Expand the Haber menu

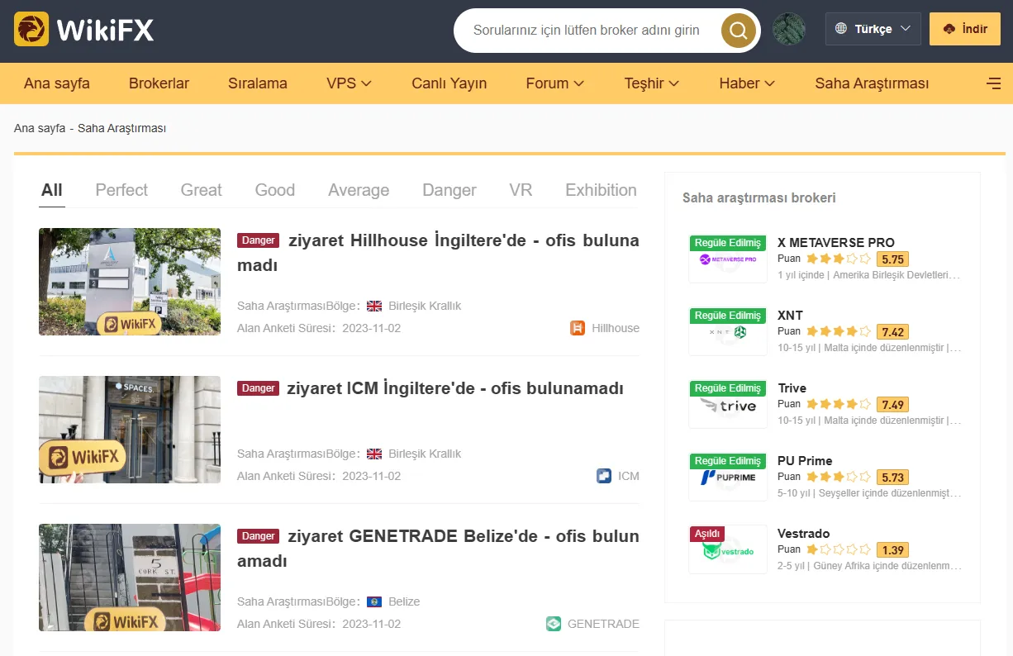click(x=747, y=83)
